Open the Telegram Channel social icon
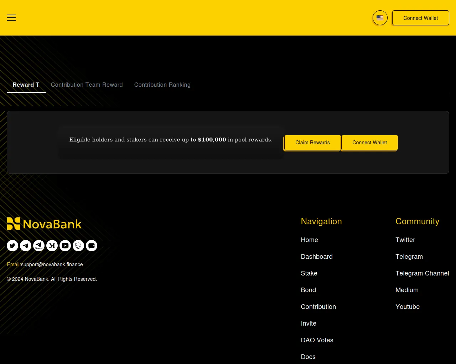This screenshot has width=456, height=364. 39,246
